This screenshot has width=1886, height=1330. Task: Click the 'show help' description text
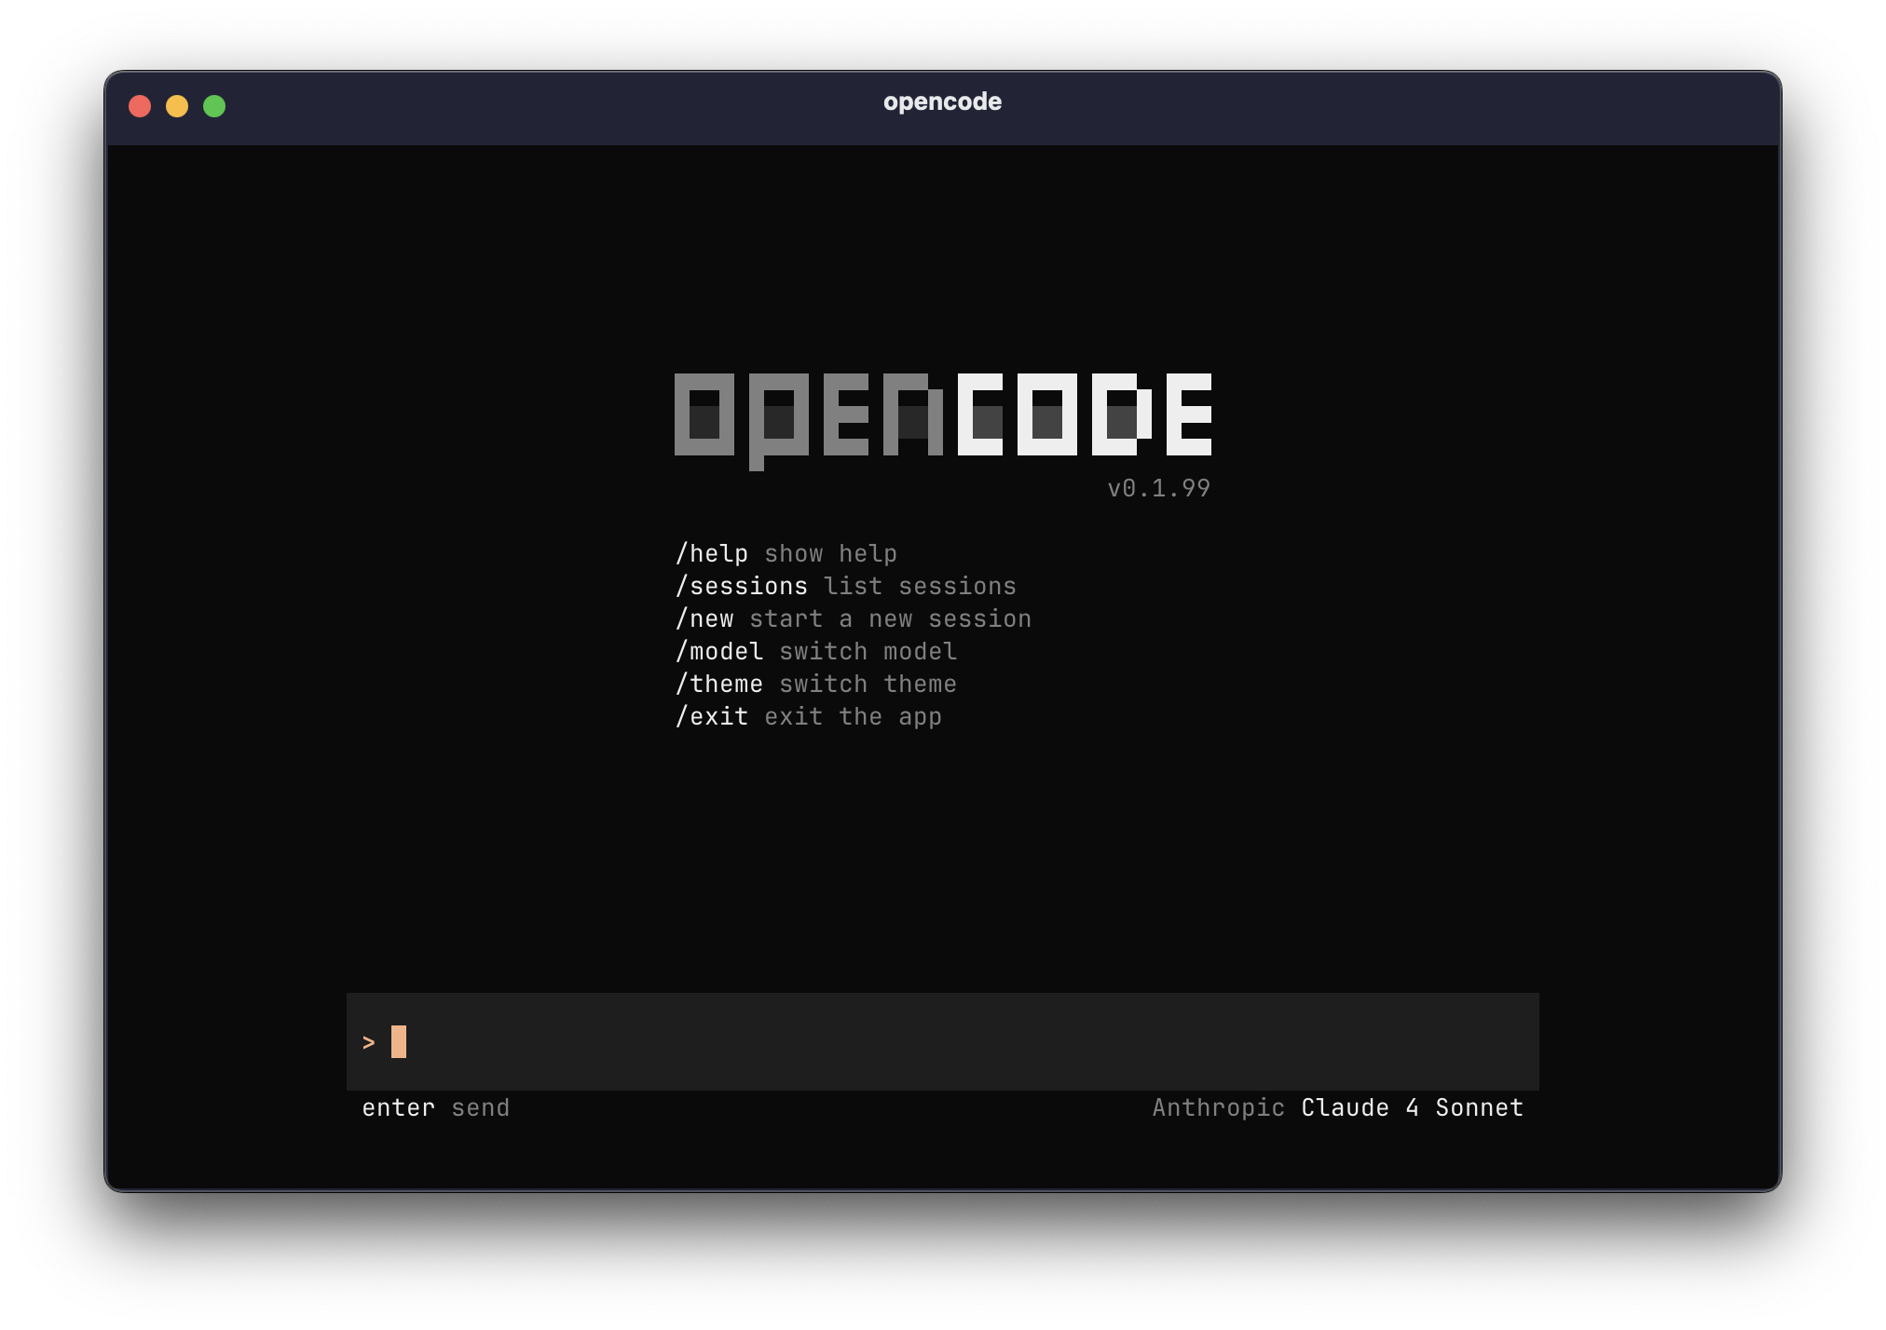(830, 552)
